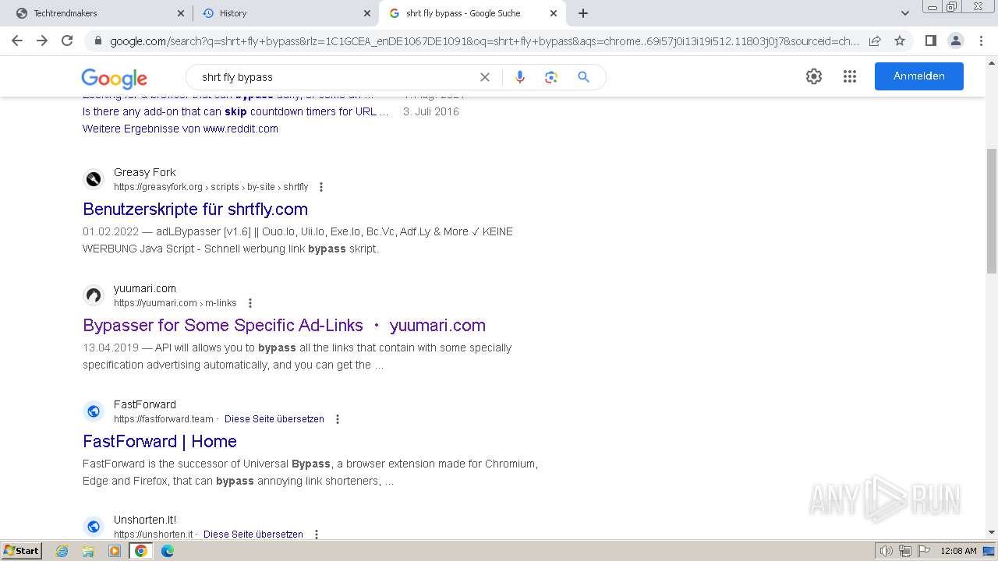The image size is (998, 561).
Task: Click the taskbar clock 12:08 AM
Action: (x=958, y=551)
